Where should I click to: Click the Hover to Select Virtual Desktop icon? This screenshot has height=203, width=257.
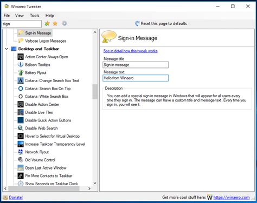21,136
